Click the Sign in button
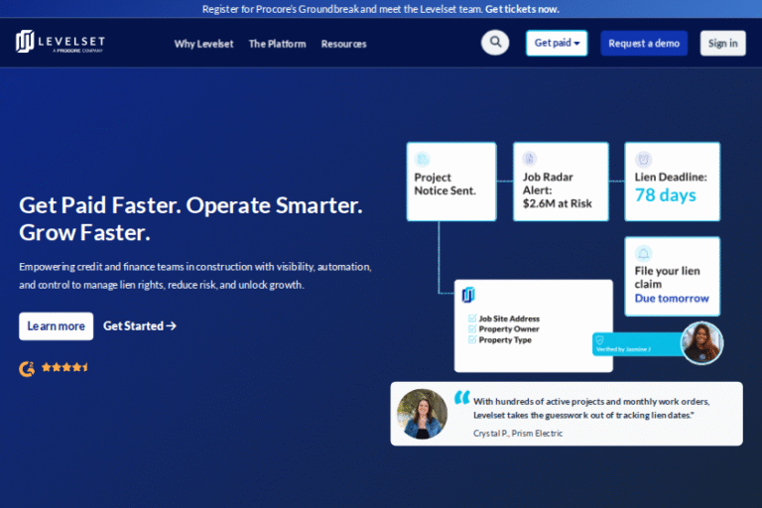This screenshot has height=508, width=762. click(722, 43)
